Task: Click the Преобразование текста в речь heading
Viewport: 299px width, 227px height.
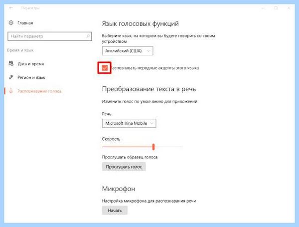Action: (149, 89)
